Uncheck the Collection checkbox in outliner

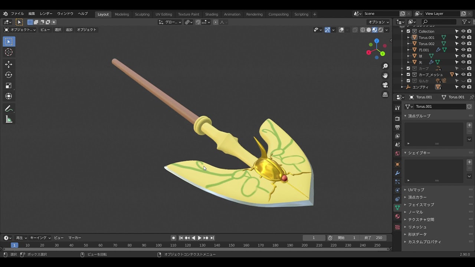[408, 31]
